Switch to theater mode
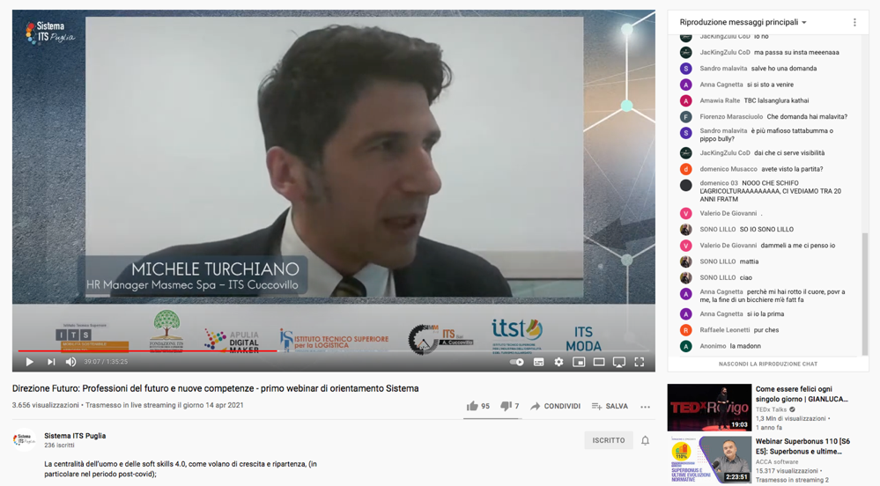 point(599,362)
